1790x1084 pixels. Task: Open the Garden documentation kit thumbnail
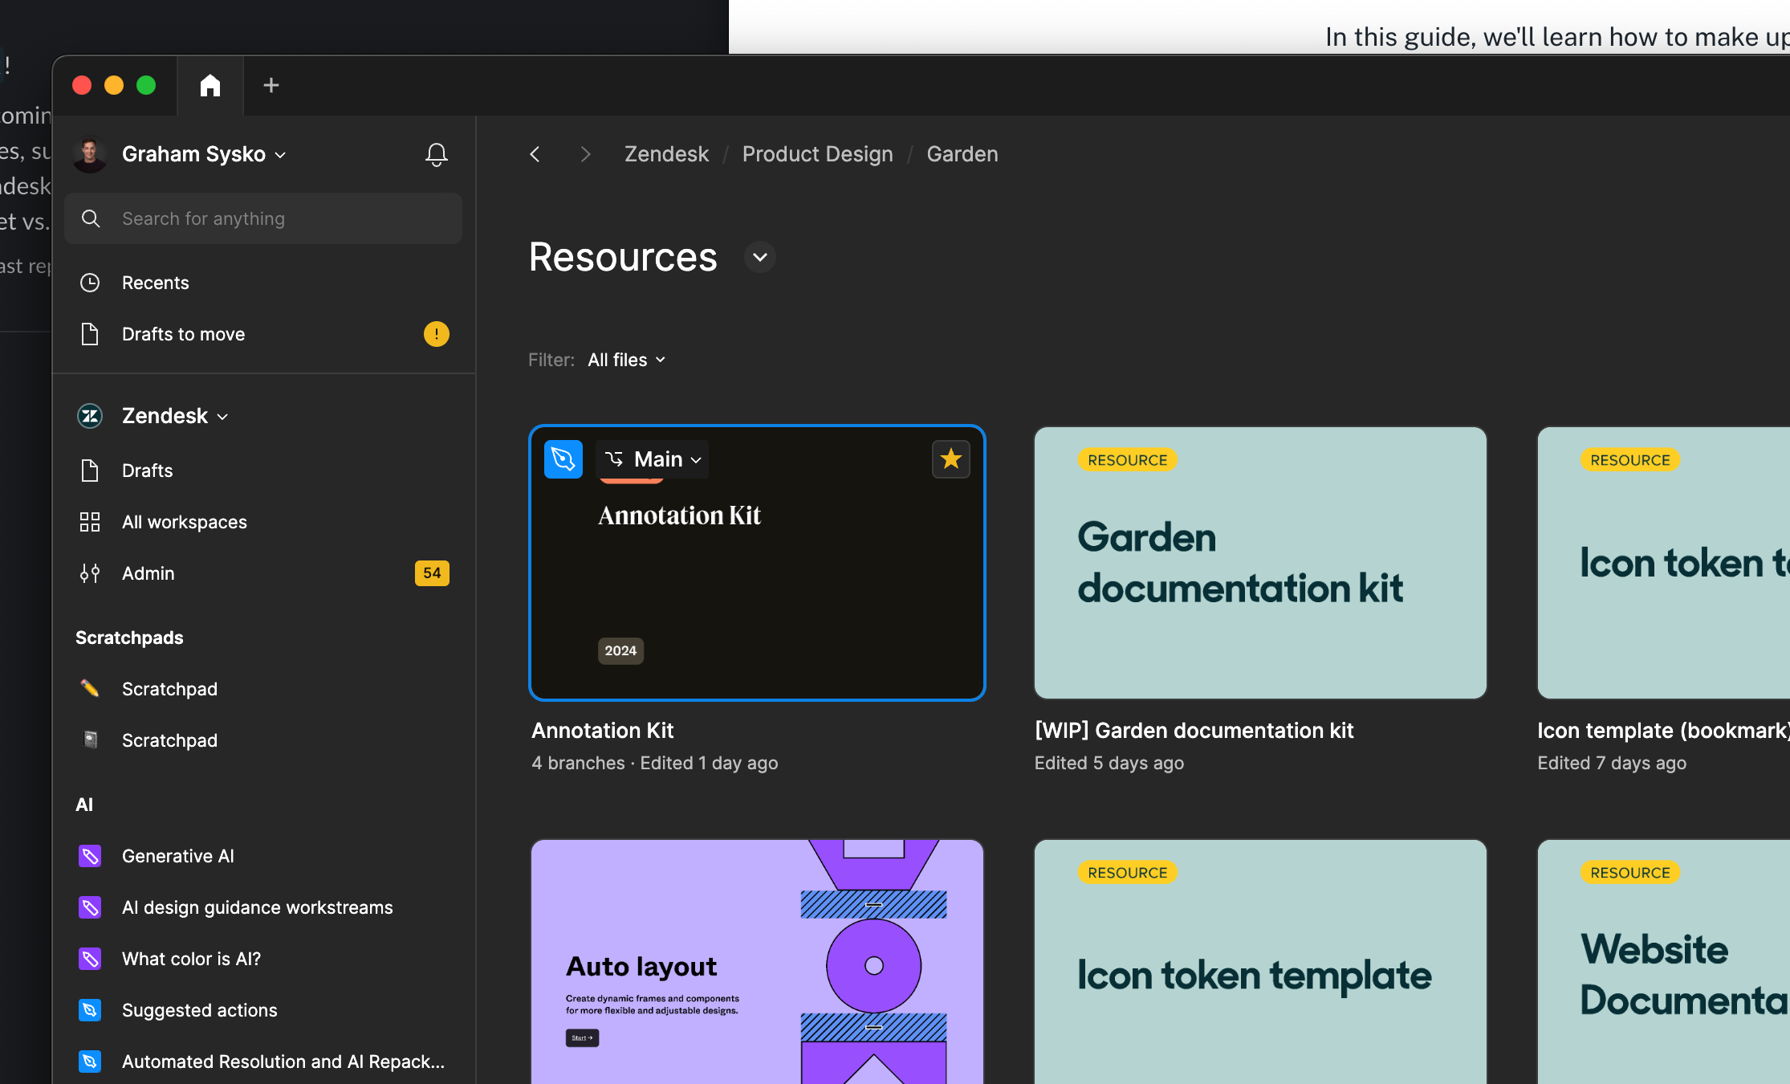(x=1260, y=562)
